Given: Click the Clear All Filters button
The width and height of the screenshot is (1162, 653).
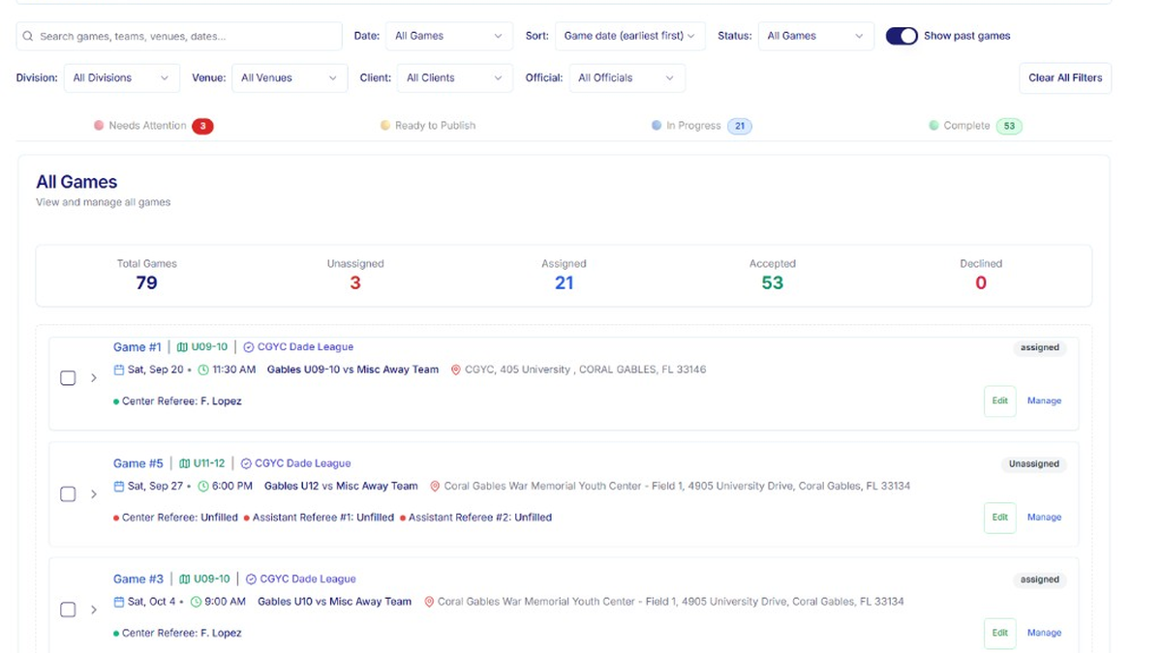Looking at the screenshot, I should (1065, 78).
